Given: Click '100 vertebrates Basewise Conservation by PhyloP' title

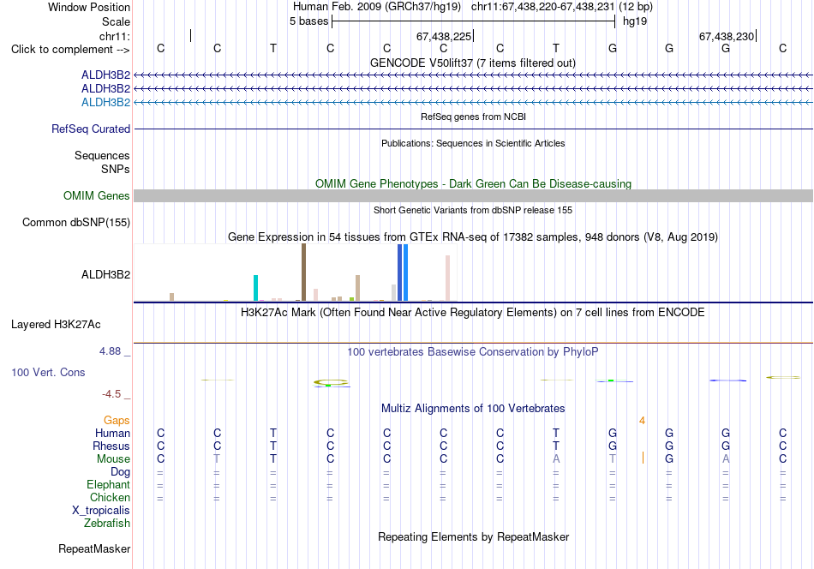Looking at the screenshot, I should point(473,351).
